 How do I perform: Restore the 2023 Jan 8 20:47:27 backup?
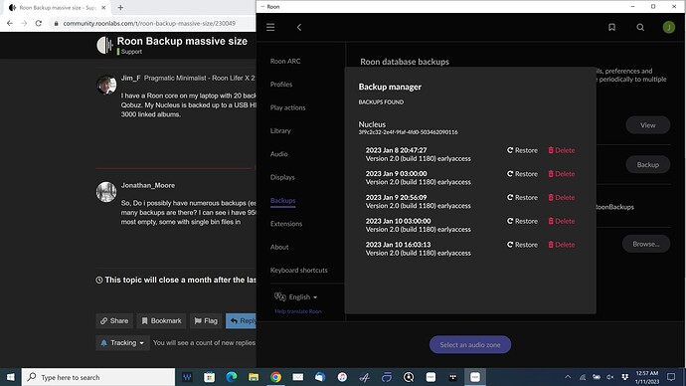(522, 150)
